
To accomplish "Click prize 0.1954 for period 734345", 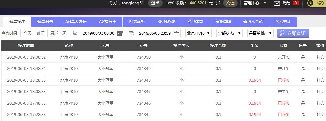I will (x=255, y=114).
